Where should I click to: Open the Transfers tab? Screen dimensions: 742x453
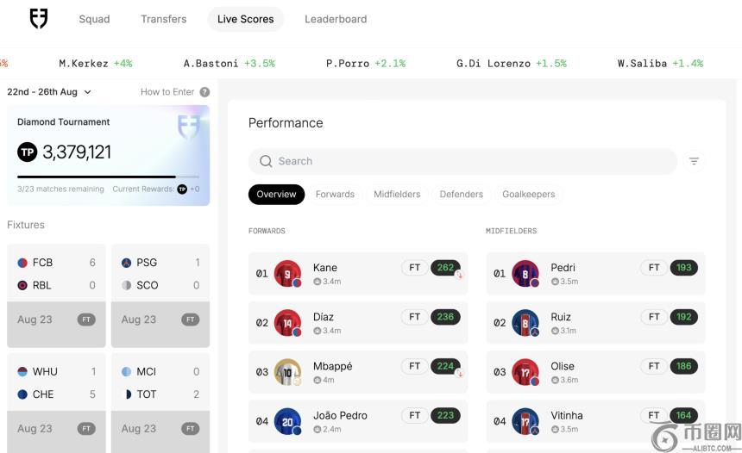[x=163, y=19]
